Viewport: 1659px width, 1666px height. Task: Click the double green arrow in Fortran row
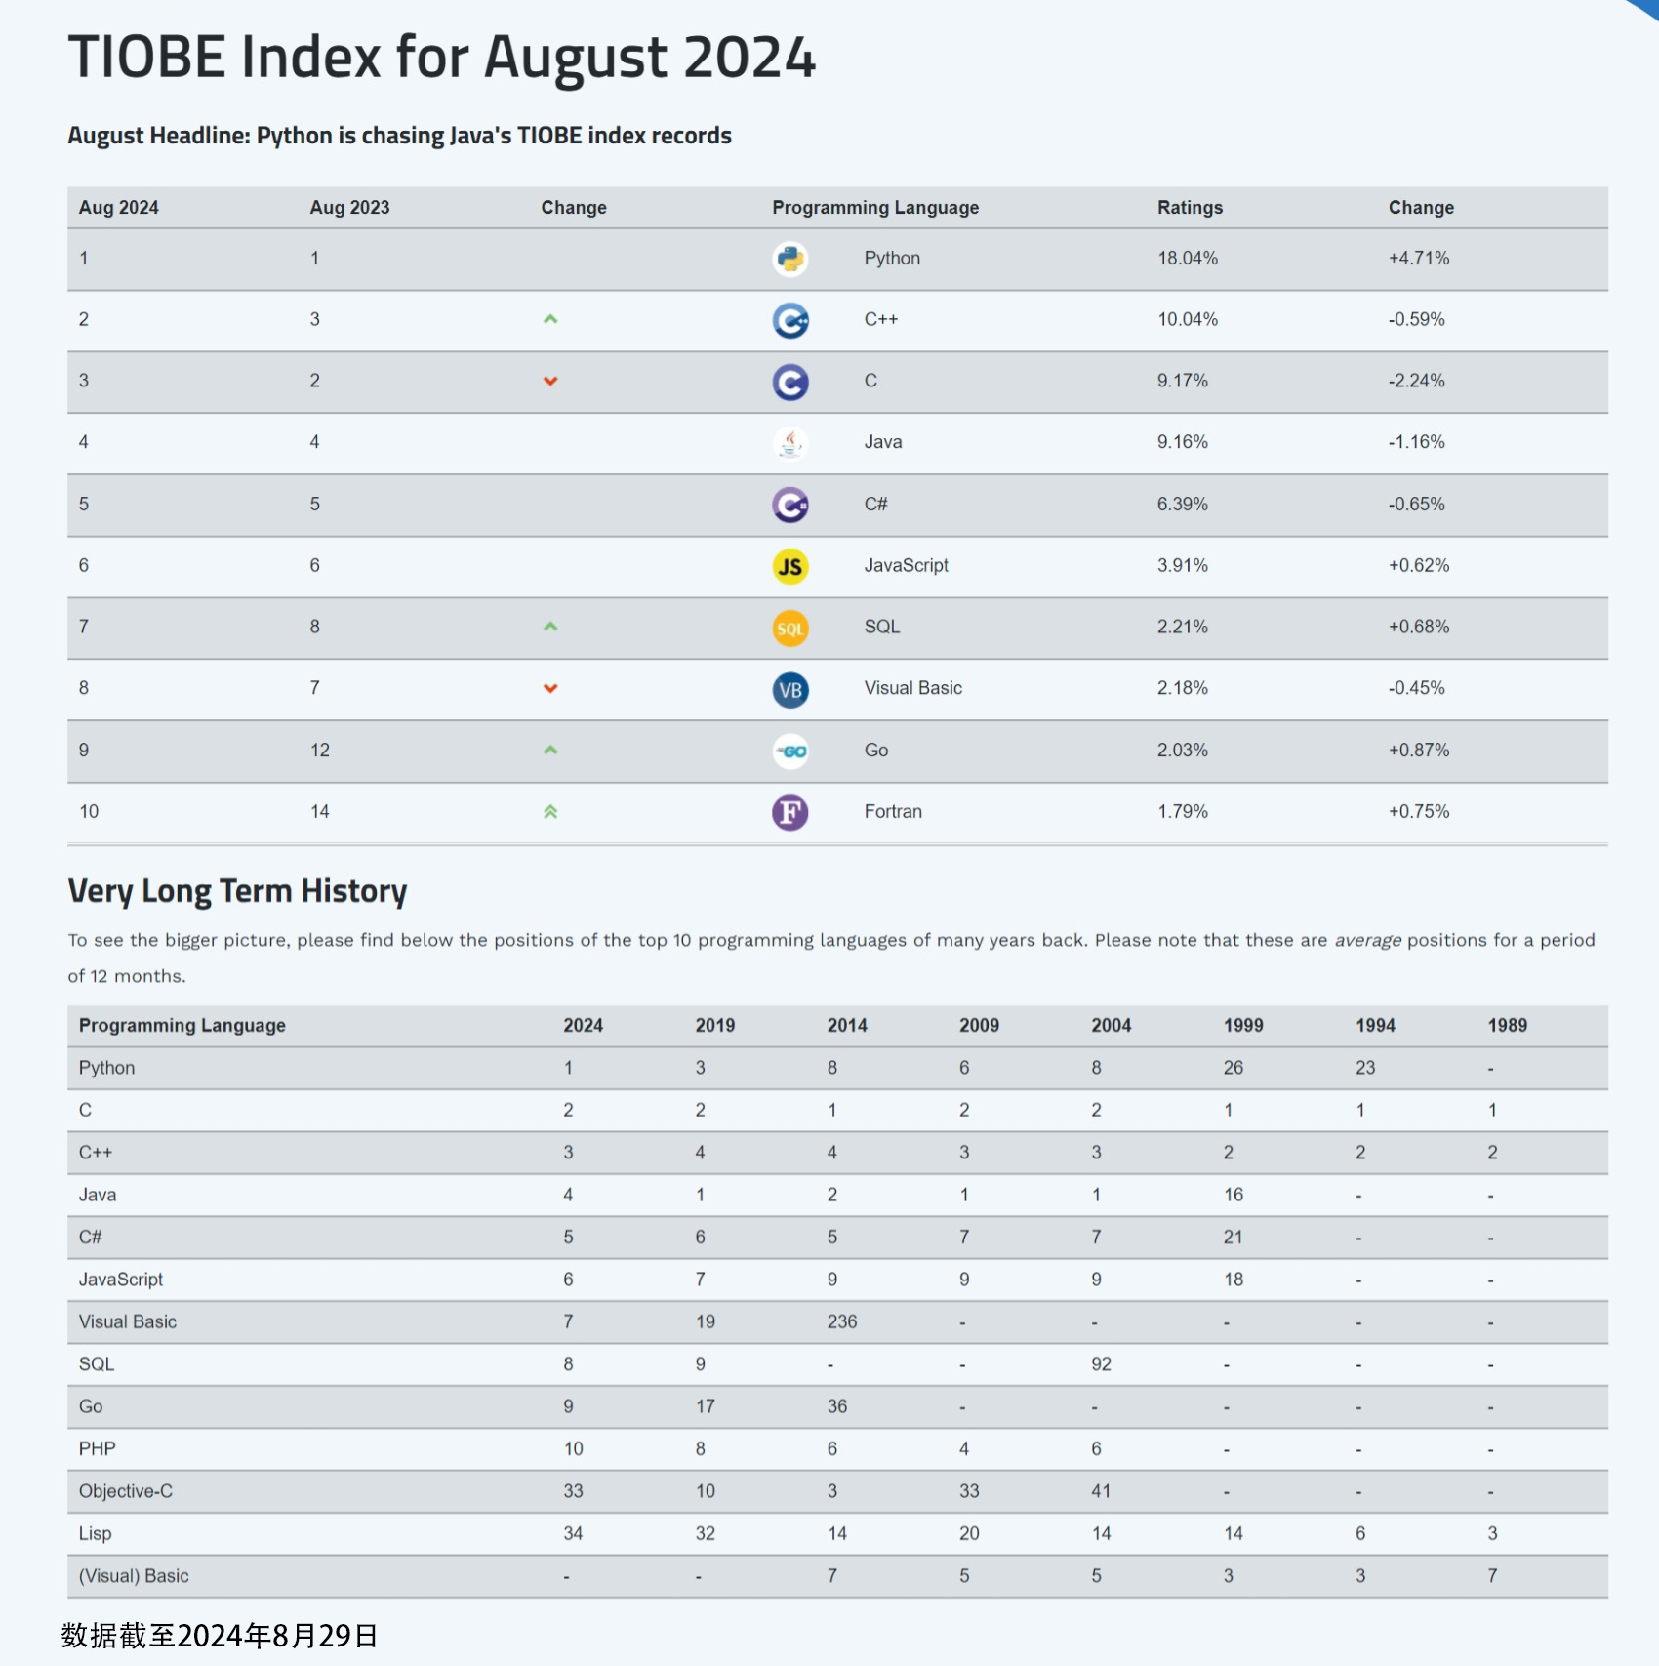[550, 811]
